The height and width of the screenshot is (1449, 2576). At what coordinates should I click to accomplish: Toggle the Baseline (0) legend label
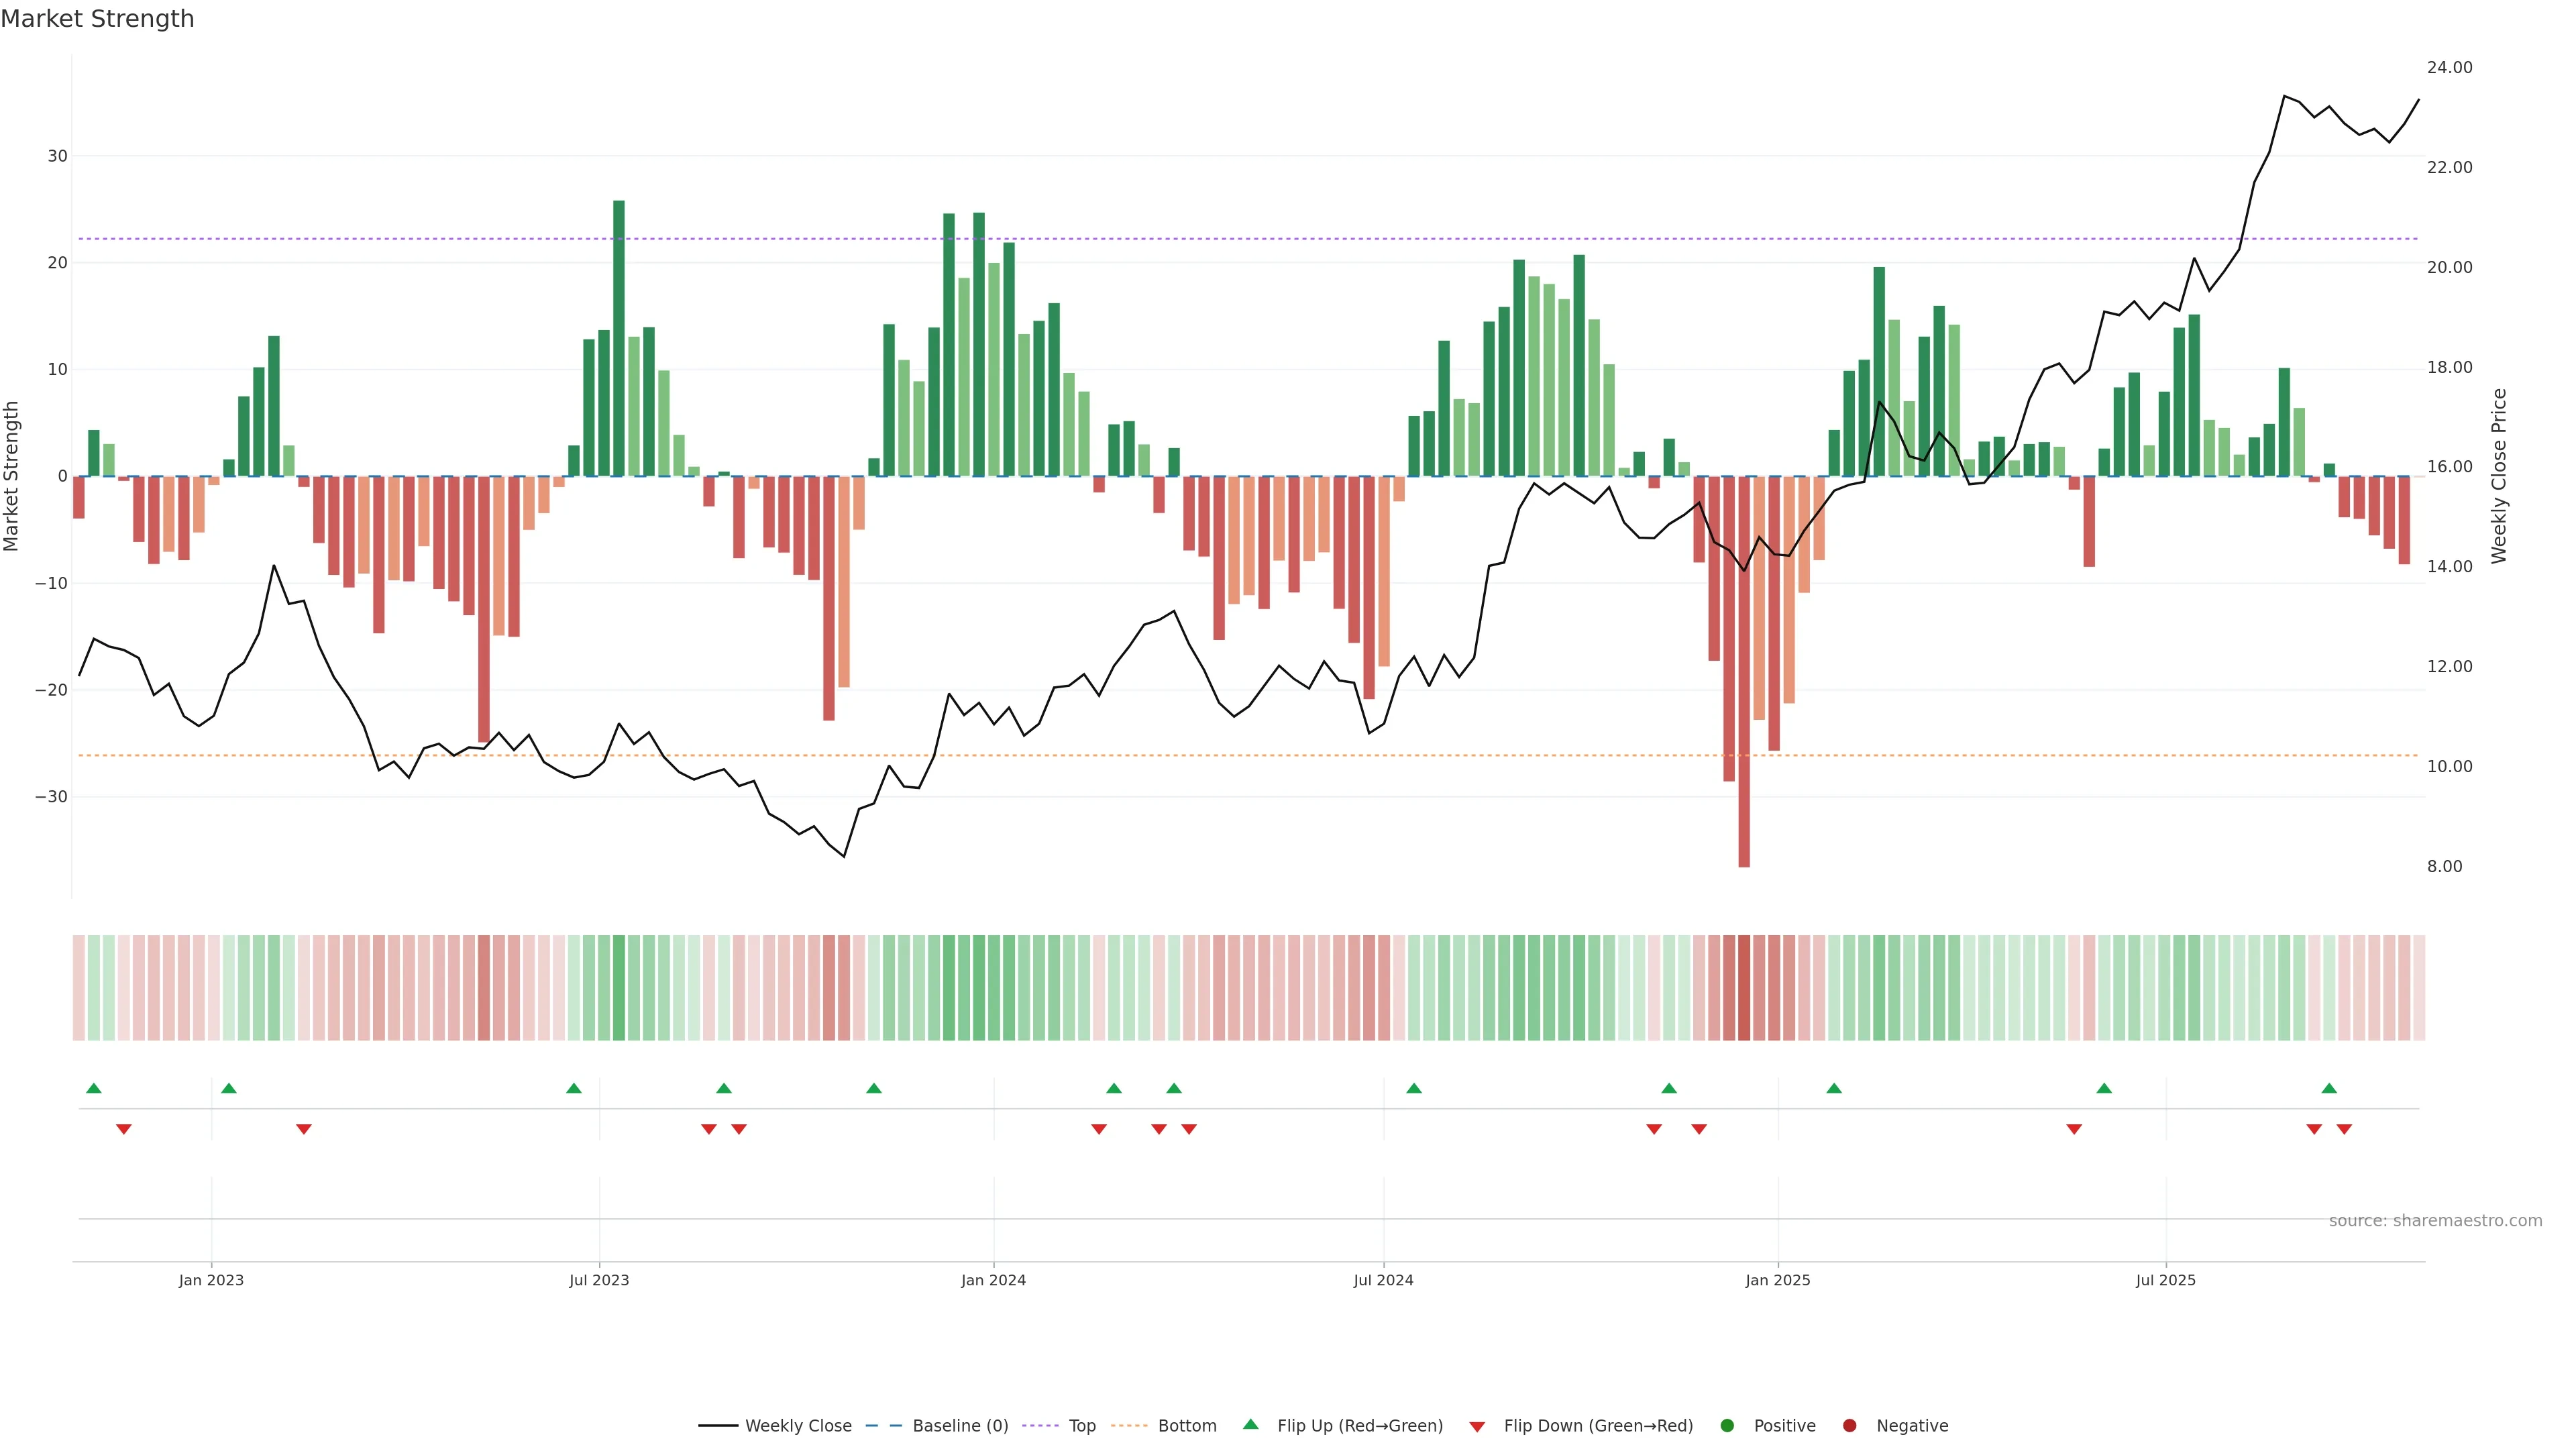[x=960, y=1425]
